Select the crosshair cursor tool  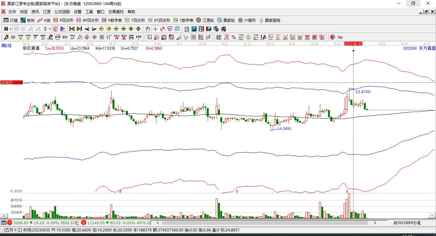(155, 29)
